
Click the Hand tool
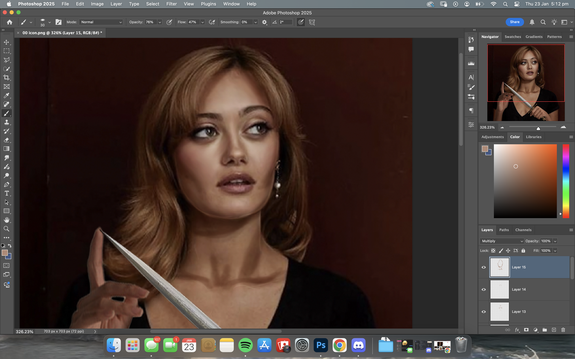[x=6, y=220]
